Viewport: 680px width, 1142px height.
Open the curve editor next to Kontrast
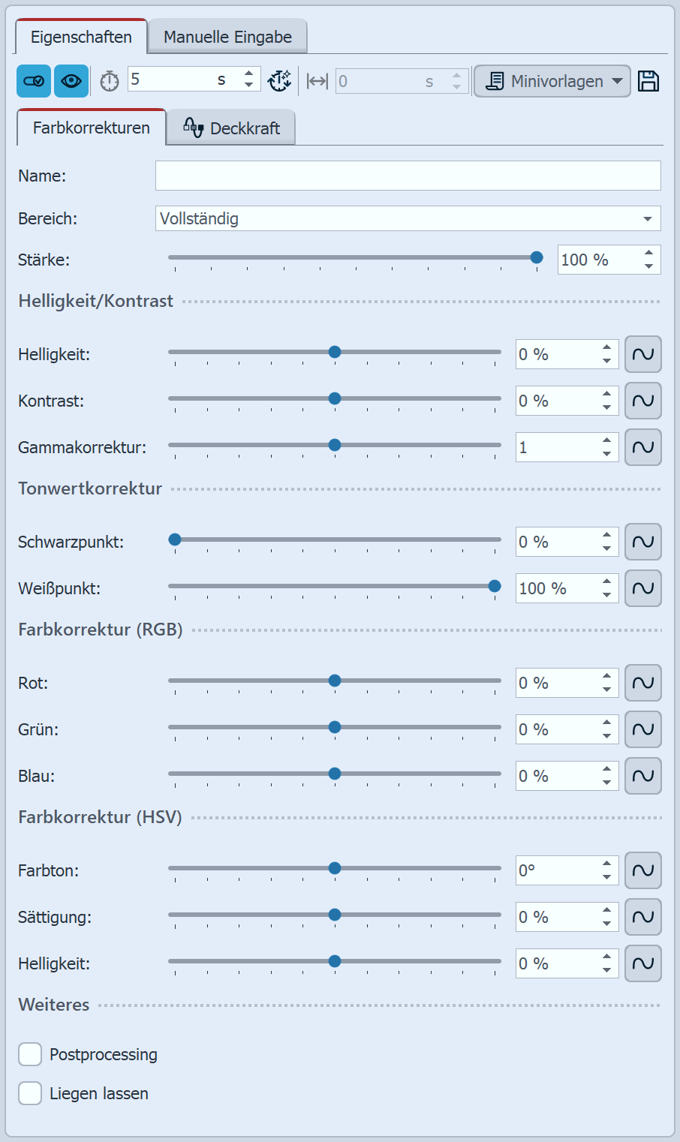tap(643, 400)
